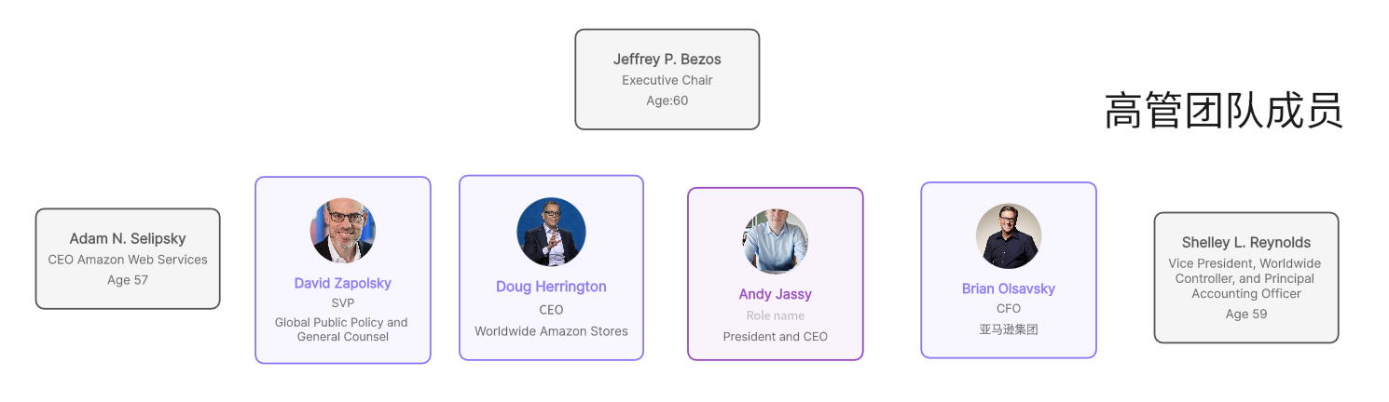Select the Adam N. Selipsky name text
This screenshot has height=402, width=1389.
[128, 239]
